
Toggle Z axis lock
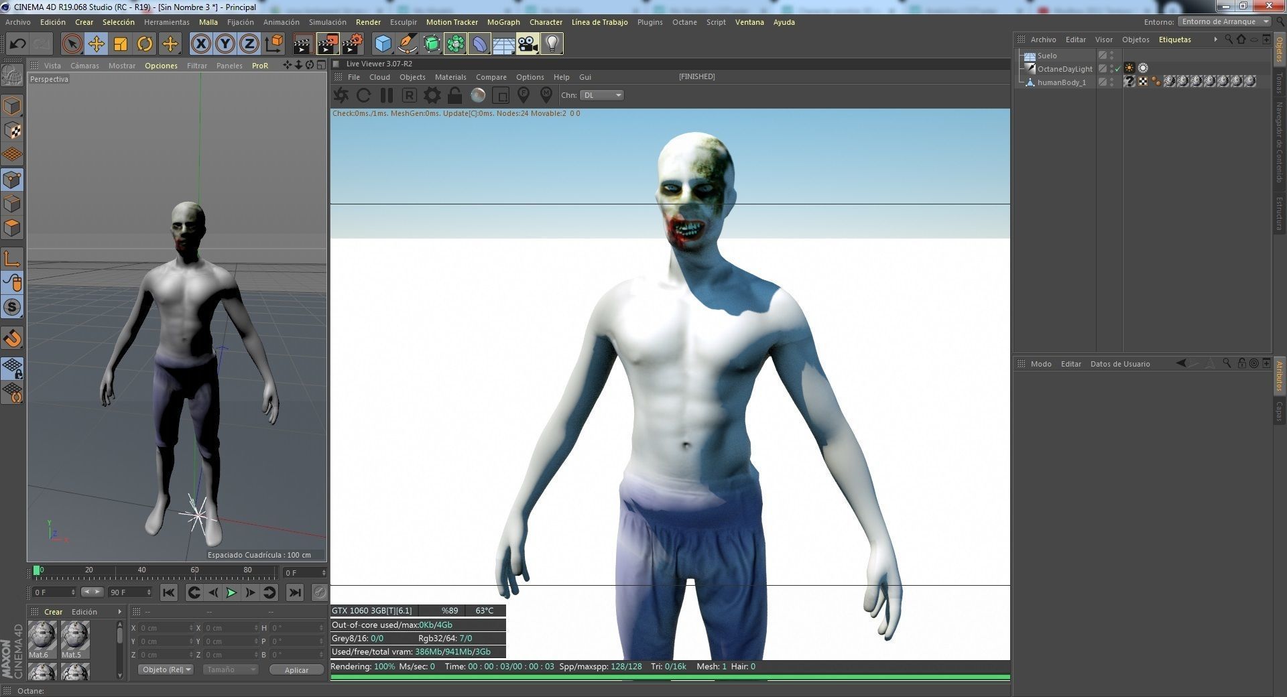[x=249, y=44]
